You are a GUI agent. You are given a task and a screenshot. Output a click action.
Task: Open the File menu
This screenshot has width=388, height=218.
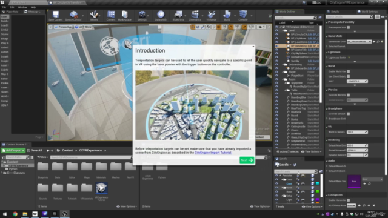click(4, 7)
